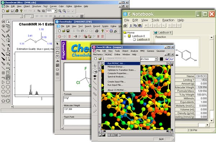The height and width of the screenshot is (143, 216).
Task: Select arrow pointer tool in ChemFinder palette
Action: pyautogui.click(x=58, y=44)
